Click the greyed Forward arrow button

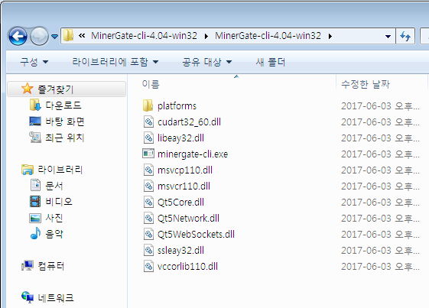tap(39, 36)
